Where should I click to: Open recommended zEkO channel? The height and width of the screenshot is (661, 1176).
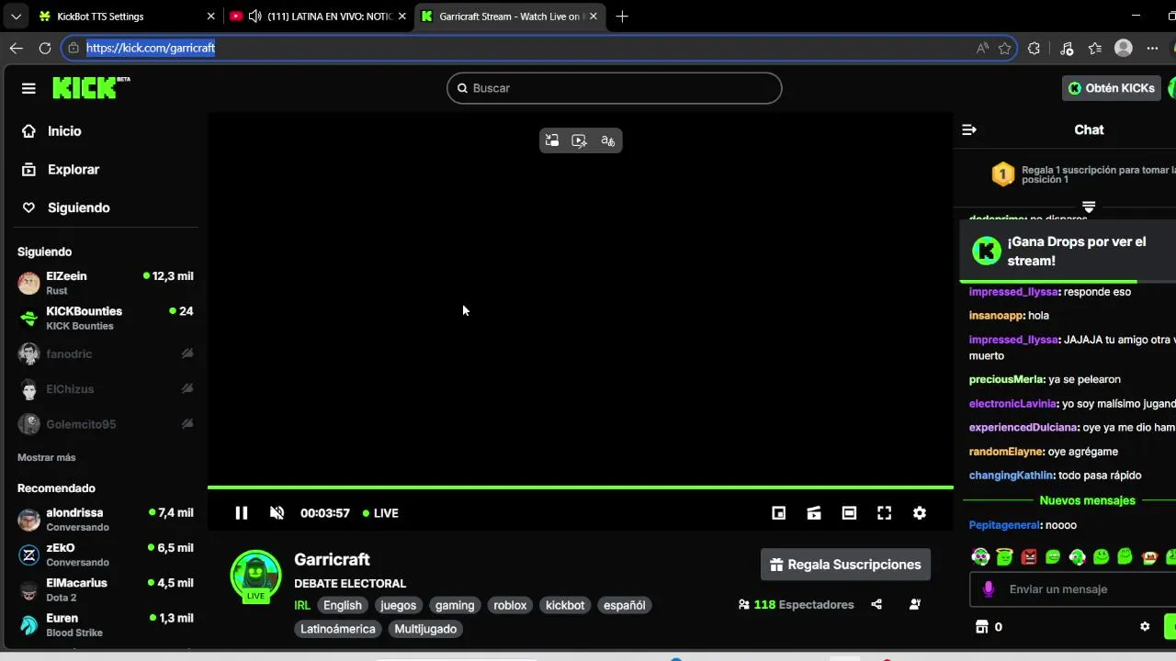pos(106,555)
